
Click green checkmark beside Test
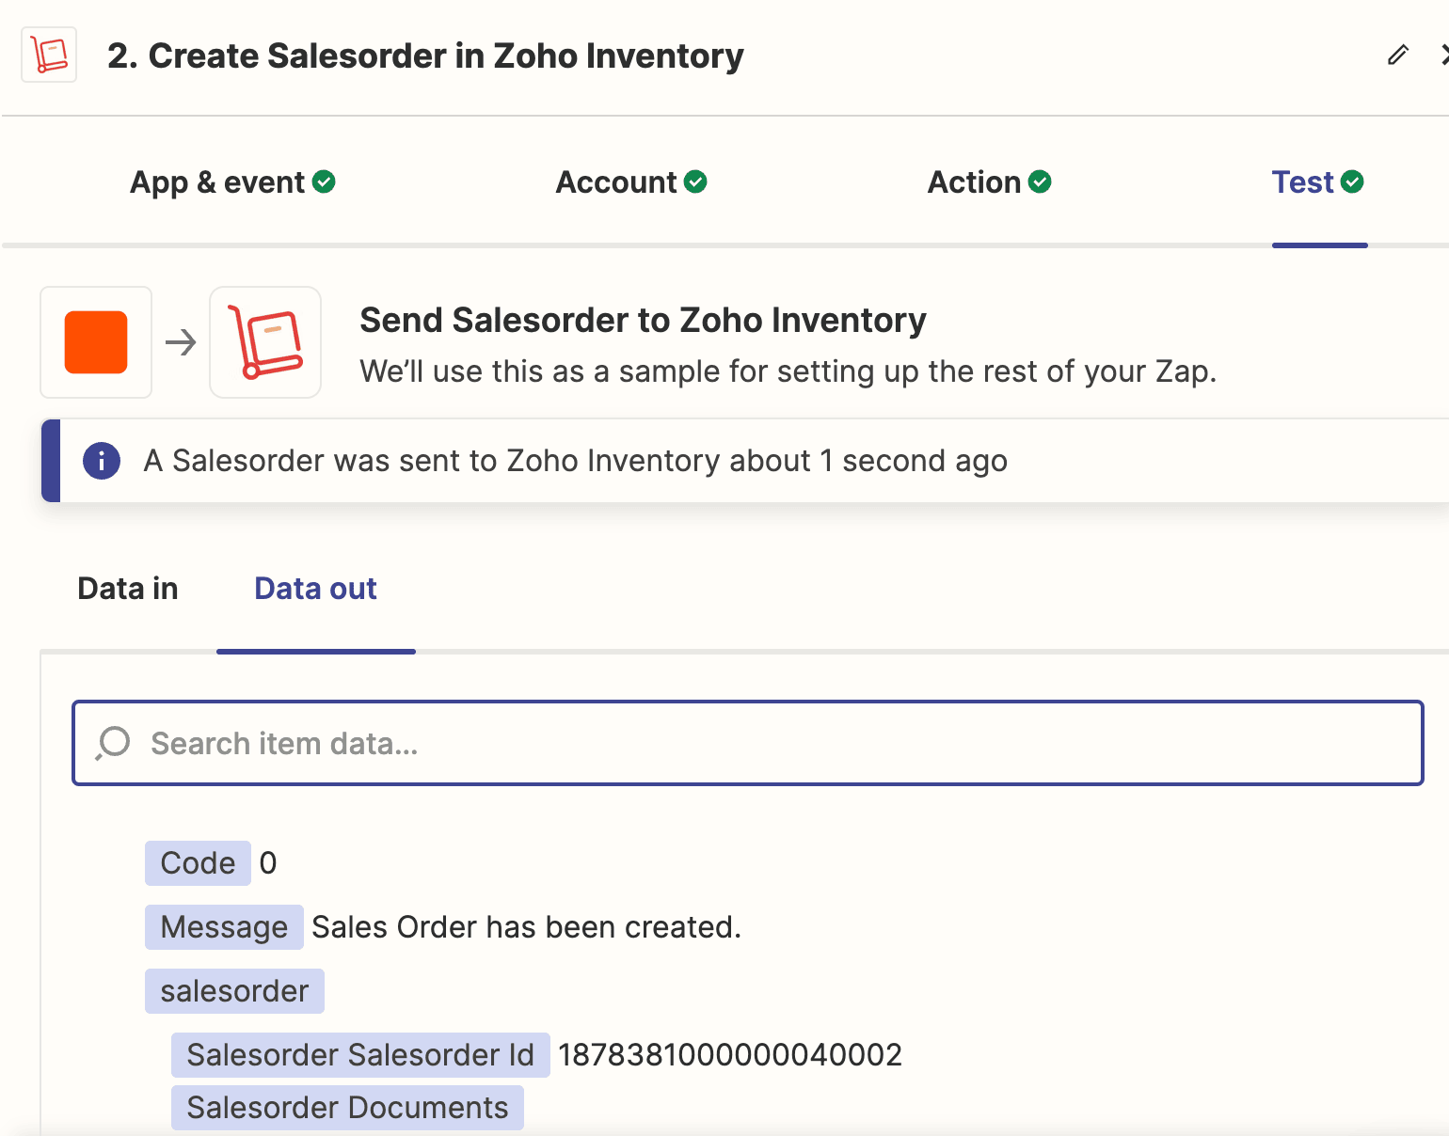tap(1352, 181)
